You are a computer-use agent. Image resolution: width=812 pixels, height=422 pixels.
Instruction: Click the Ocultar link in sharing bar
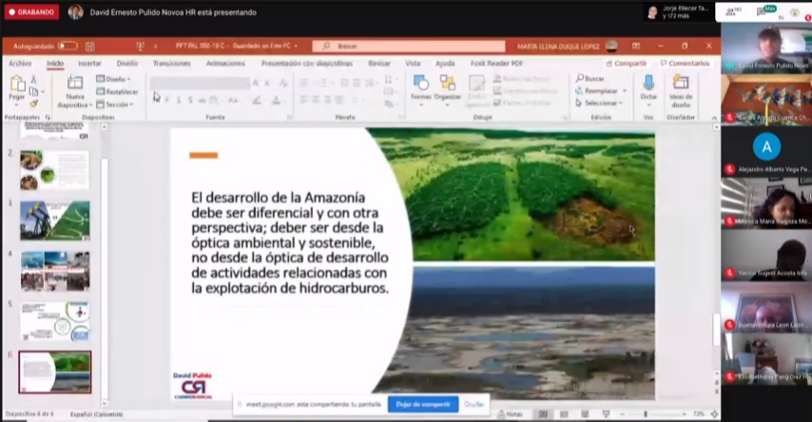point(474,404)
